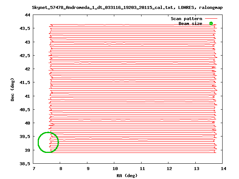
Task: Click the large green beam circle
Action: (48, 142)
